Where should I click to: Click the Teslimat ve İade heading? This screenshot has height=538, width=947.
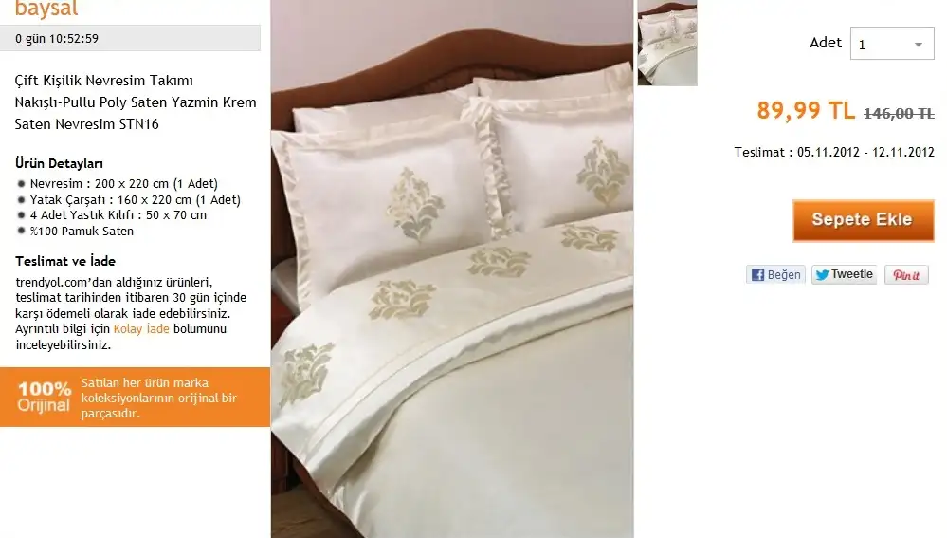click(x=65, y=261)
